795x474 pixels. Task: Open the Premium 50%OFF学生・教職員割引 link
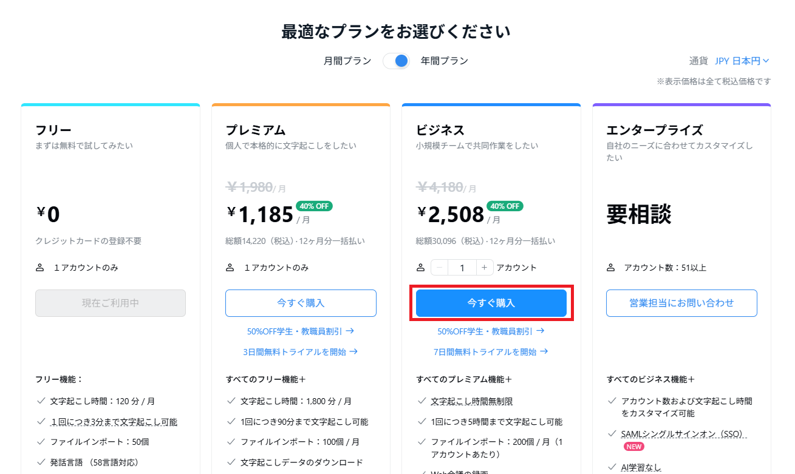point(301,331)
